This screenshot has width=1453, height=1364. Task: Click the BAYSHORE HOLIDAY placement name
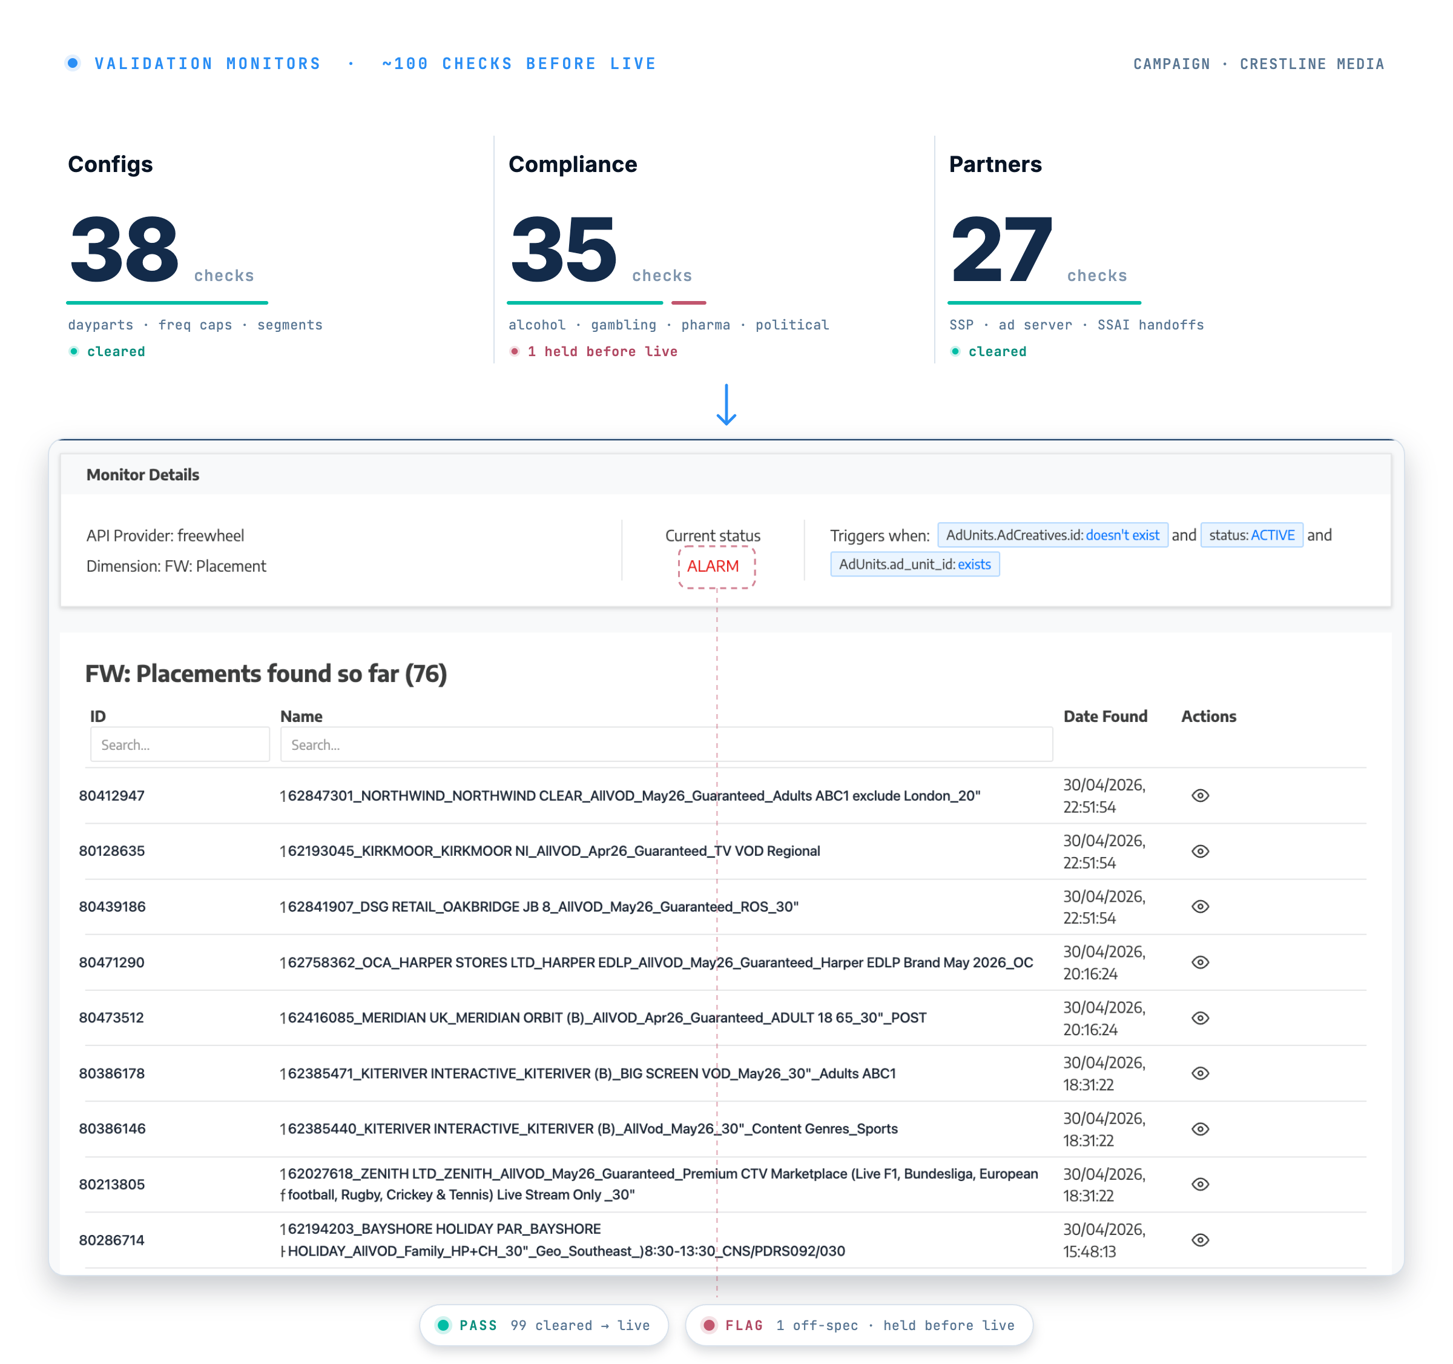click(563, 1240)
